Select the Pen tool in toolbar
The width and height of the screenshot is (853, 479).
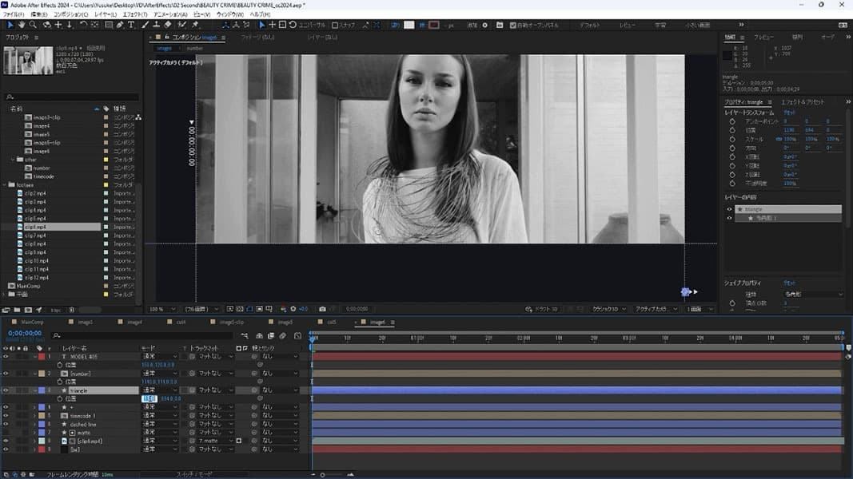point(120,25)
